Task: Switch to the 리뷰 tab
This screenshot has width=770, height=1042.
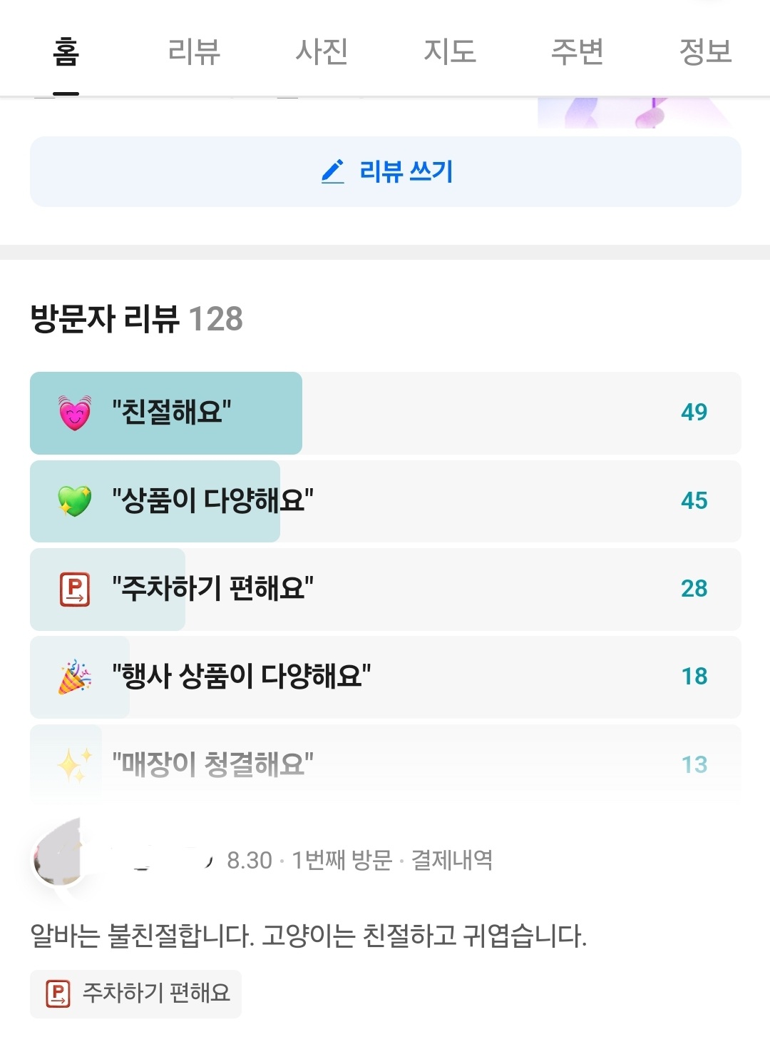Action: 194,51
